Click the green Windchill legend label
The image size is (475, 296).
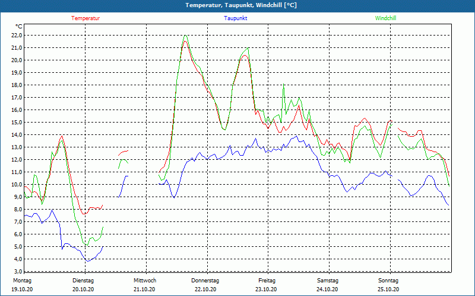tap(385, 18)
